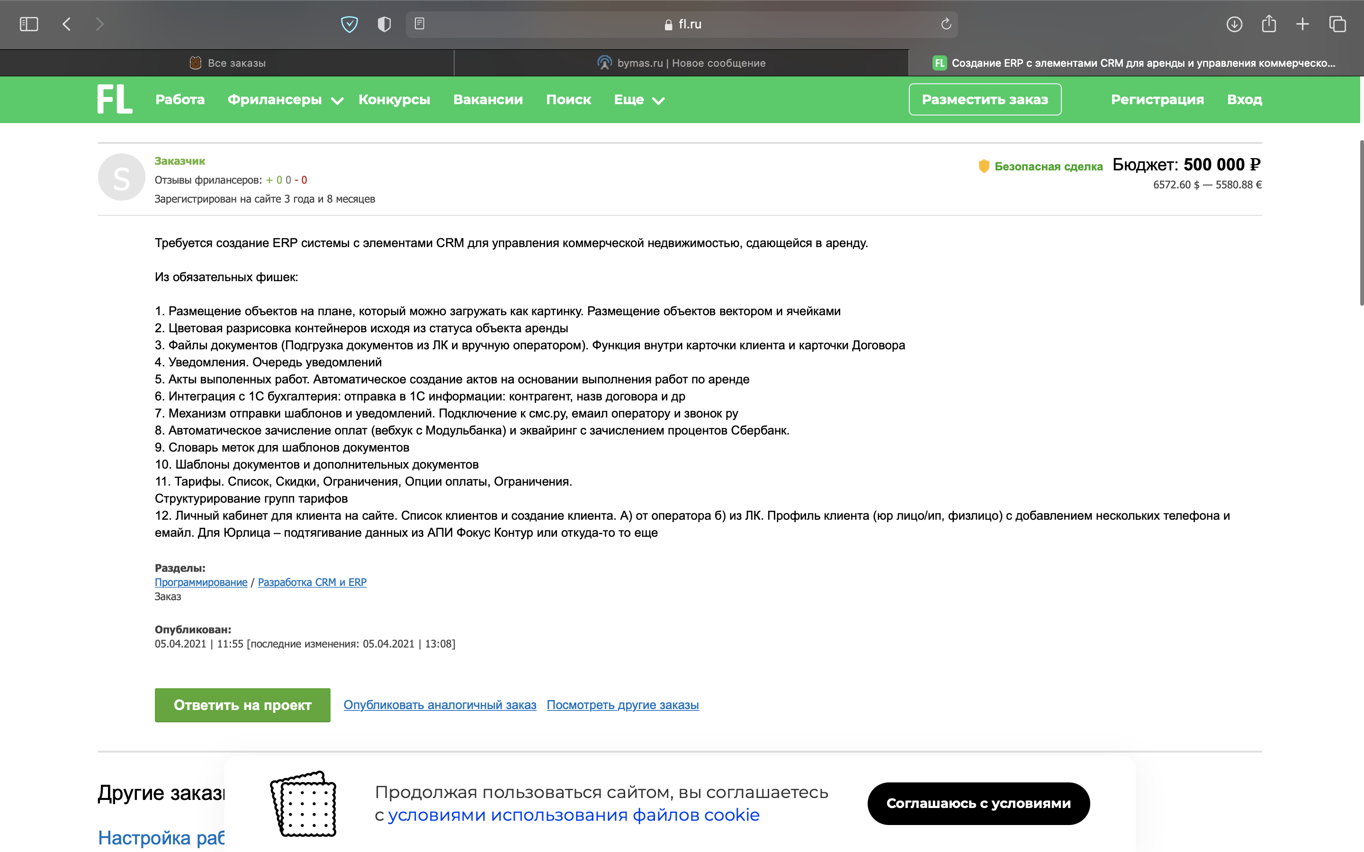Open the Safari downloads icon
Viewport: 1364px width, 852px height.
[x=1234, y=24]
